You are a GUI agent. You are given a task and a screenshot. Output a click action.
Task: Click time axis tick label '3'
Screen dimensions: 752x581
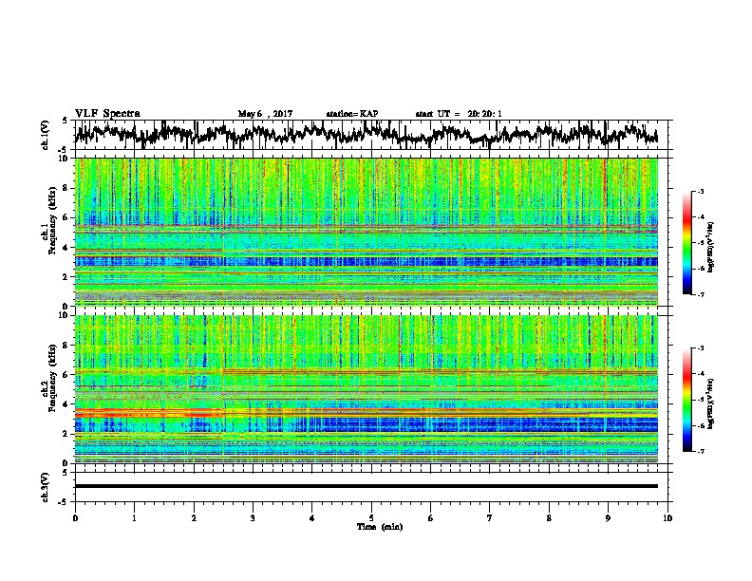pos(253,518)
